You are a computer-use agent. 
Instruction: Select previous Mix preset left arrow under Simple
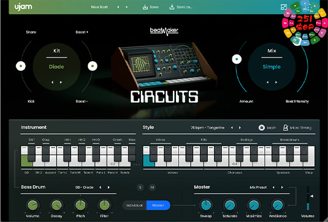(x=267, y=83)
